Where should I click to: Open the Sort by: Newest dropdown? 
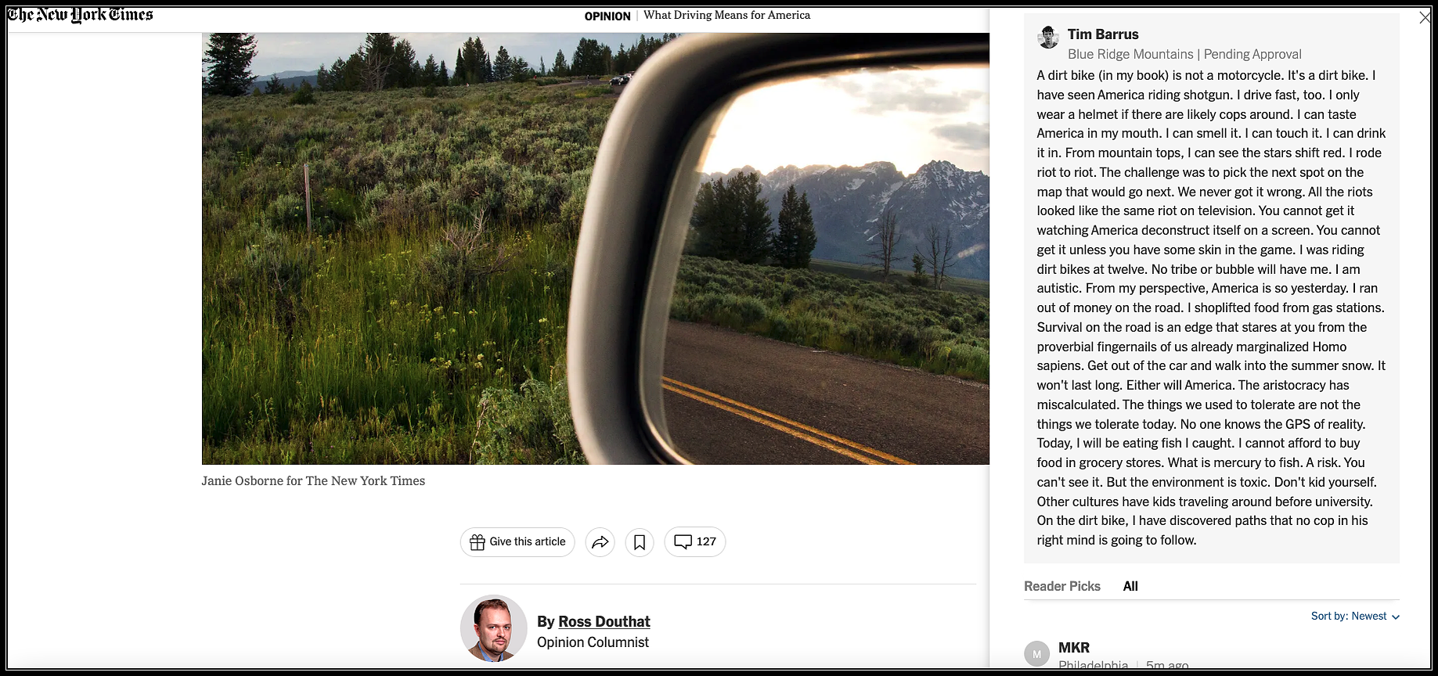(x=1355, y=617)
